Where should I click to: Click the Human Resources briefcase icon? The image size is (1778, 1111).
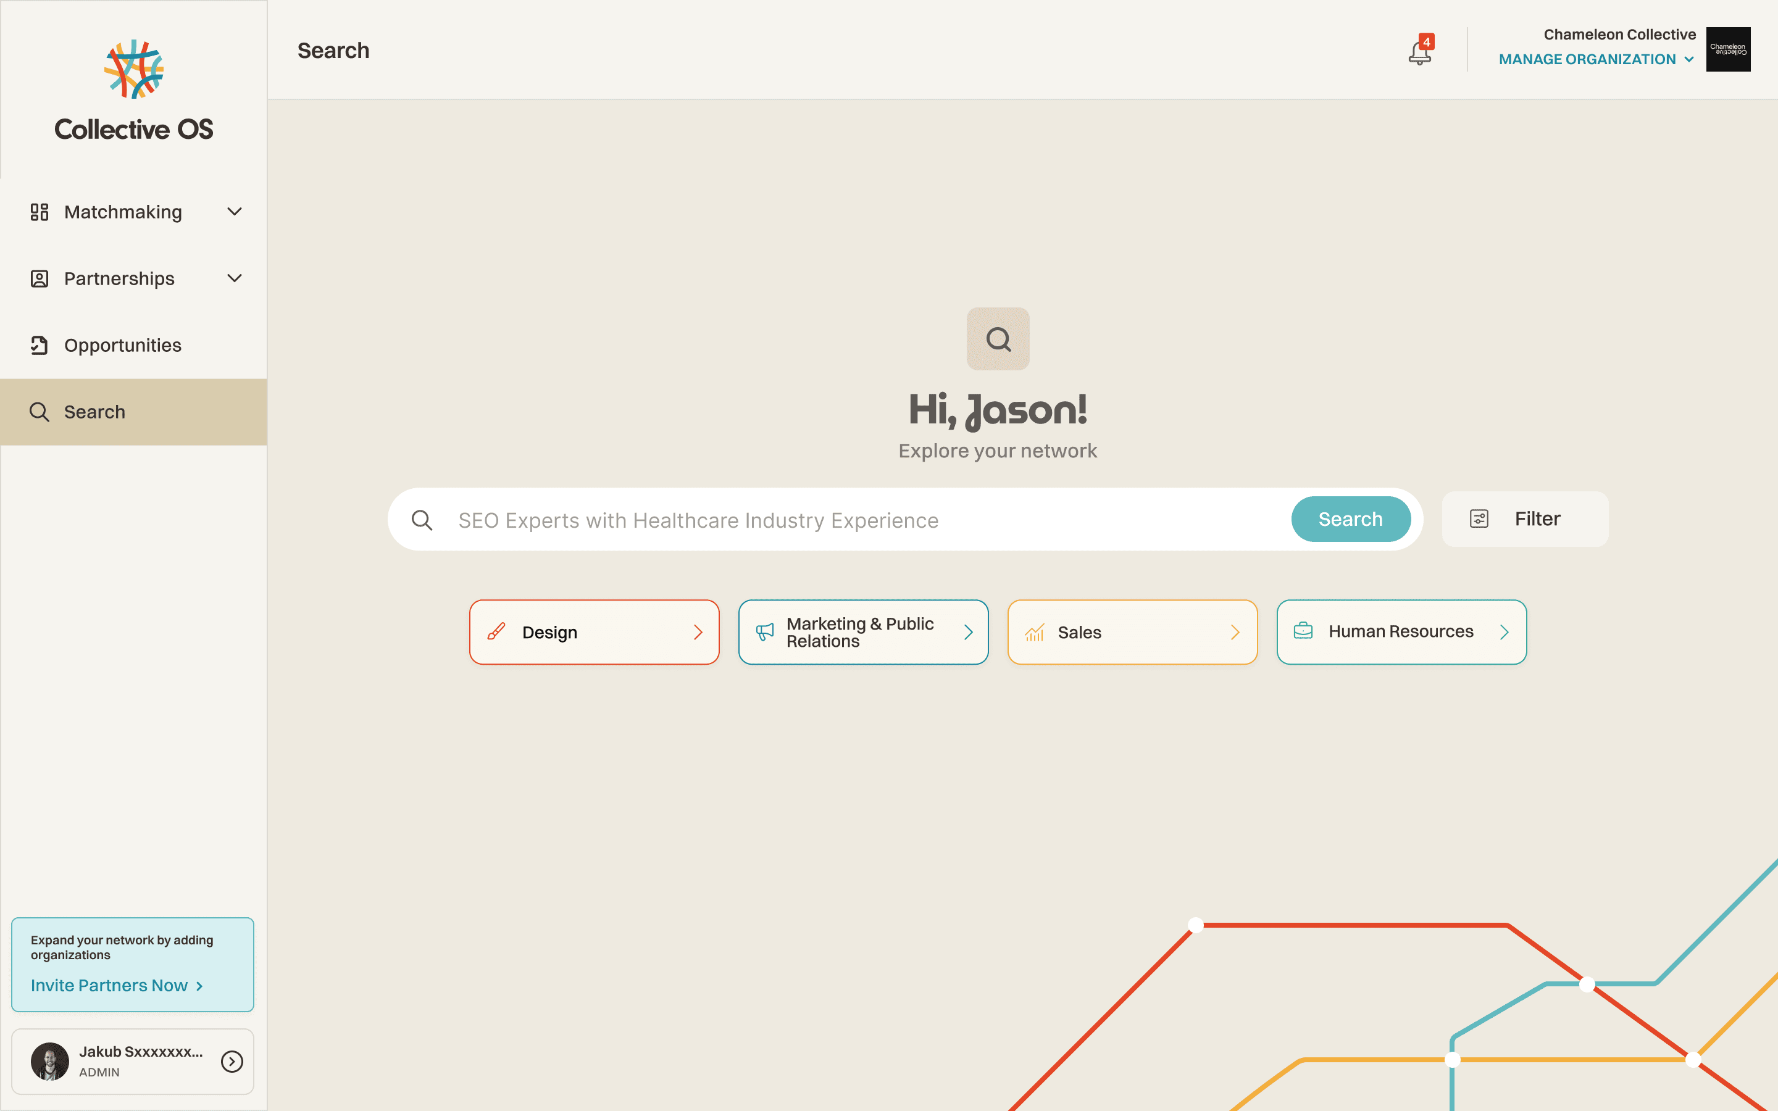1303,630
